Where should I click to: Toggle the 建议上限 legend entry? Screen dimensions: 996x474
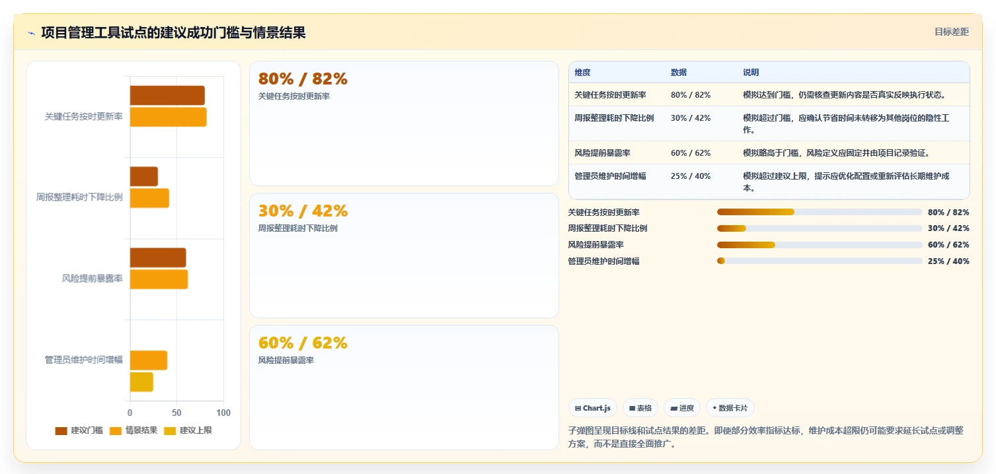click(188, 430)
